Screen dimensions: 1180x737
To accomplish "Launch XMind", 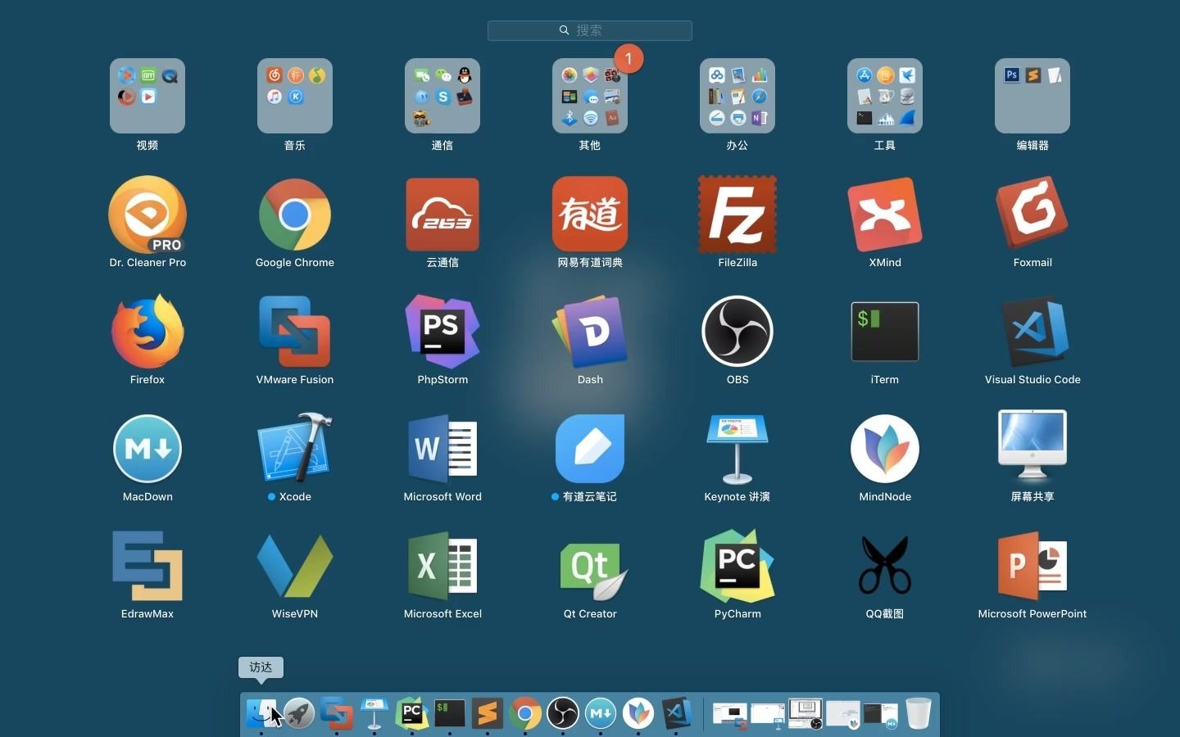I will click(x=885, y=215).
